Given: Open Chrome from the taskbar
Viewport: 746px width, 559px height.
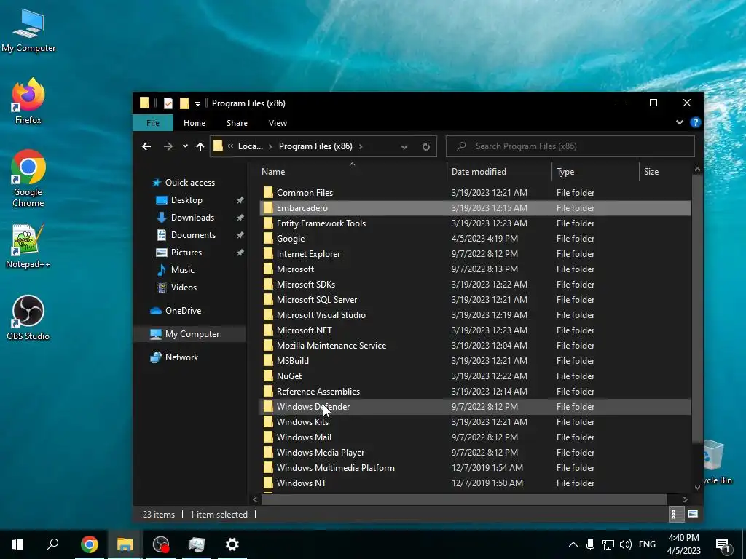Looking at the screenshot, I should click(x=89, y=544).
